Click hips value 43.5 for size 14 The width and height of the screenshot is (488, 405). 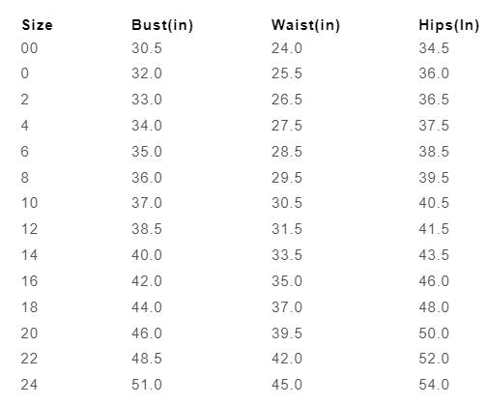click(434, 255)
